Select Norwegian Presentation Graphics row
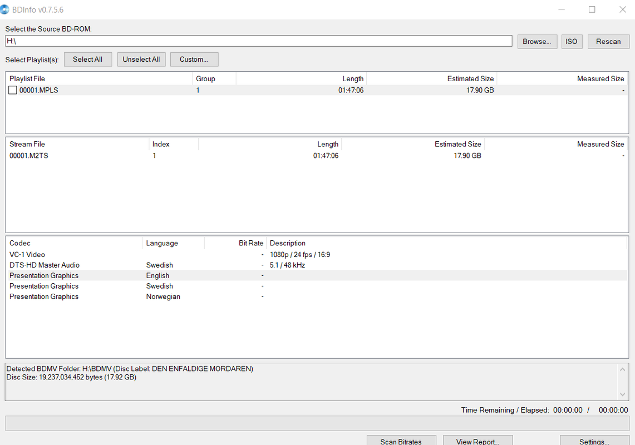 point(317,297)
